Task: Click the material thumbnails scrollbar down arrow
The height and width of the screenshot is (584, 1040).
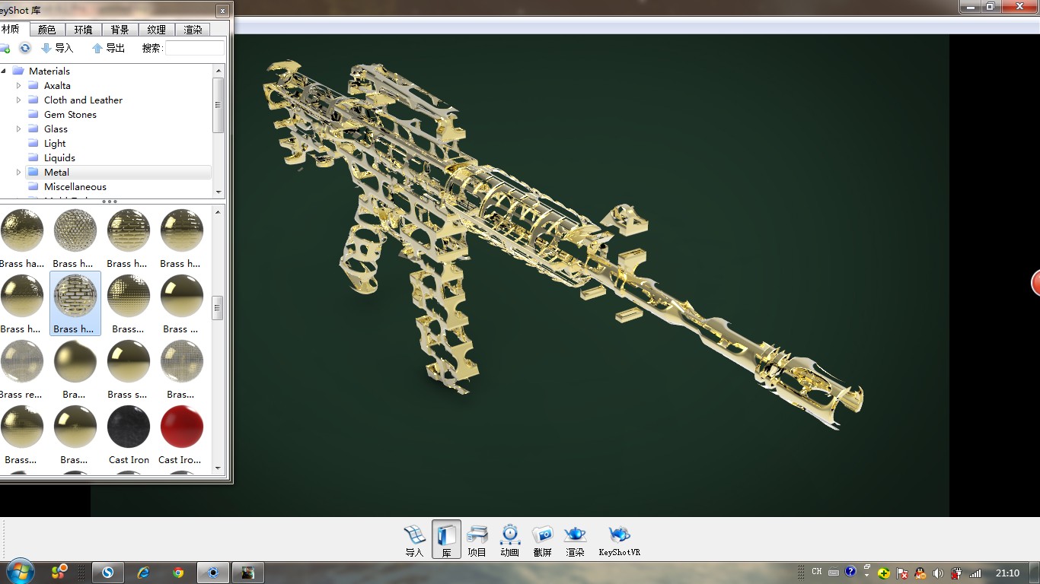Action: (x=218, y=468)
